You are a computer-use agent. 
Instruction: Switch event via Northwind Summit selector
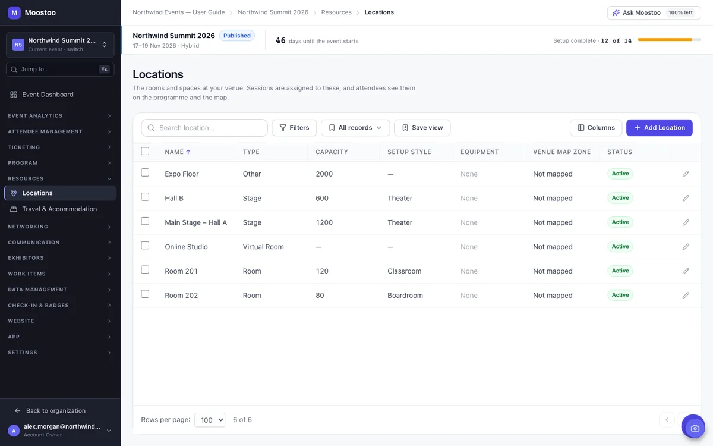[60, 45]
